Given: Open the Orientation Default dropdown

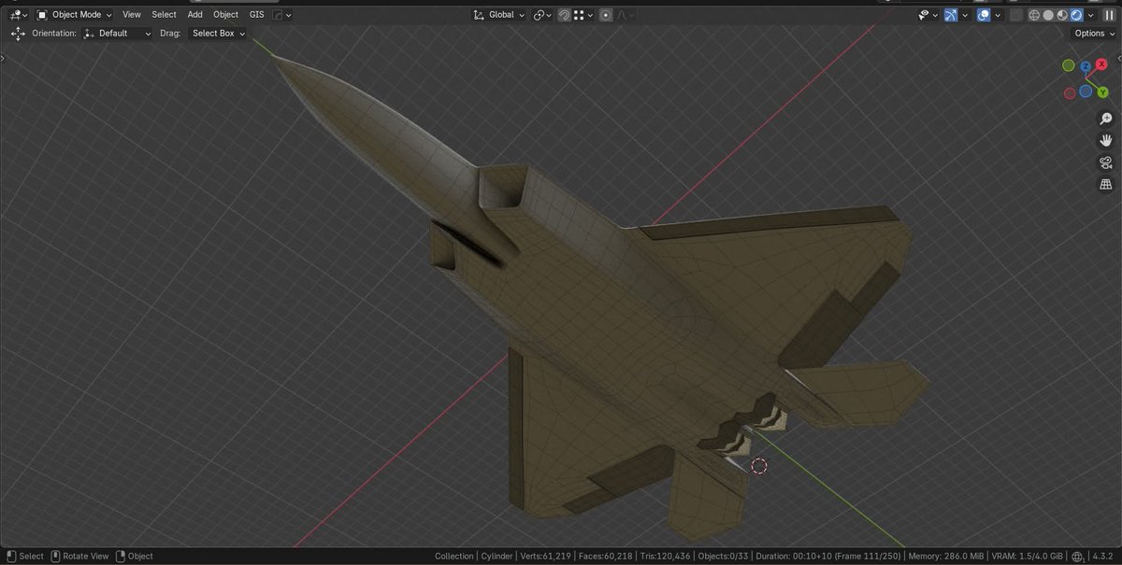Looking at the screenshot, I should [x=118, y=33].
